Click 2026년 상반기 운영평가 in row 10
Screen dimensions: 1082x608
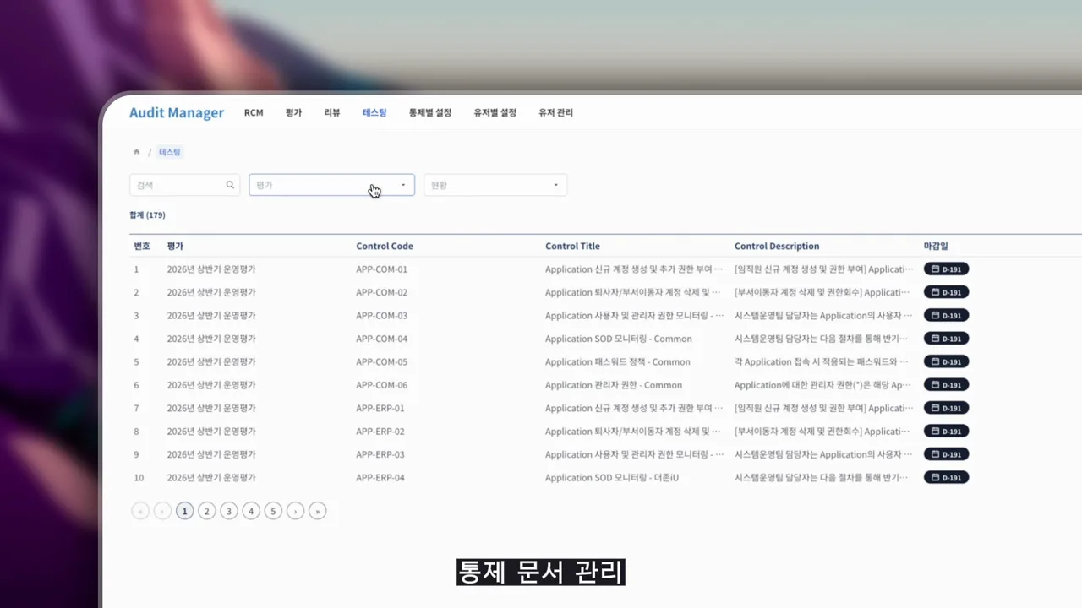[x=211, y=478]
